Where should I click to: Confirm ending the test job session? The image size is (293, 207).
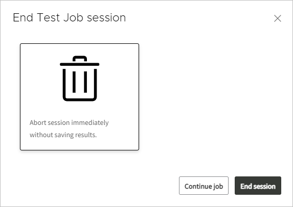[x=258, y=186]
